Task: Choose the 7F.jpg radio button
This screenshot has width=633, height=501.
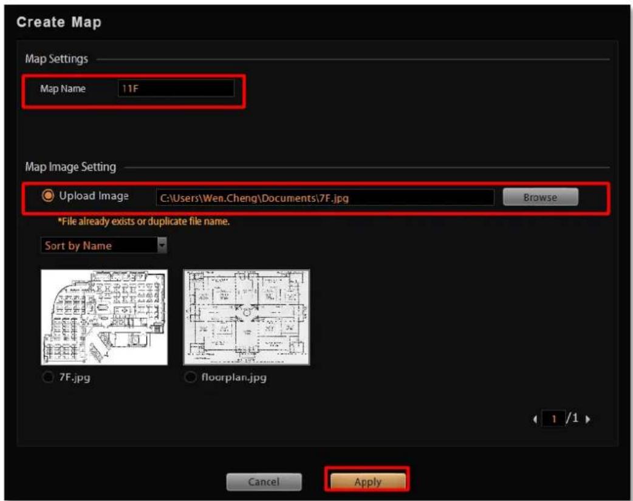Action: (x=47, y=377)
